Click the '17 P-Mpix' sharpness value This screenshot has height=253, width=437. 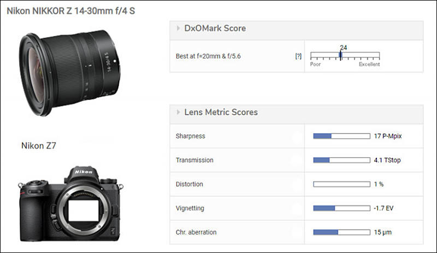point(388,136)
